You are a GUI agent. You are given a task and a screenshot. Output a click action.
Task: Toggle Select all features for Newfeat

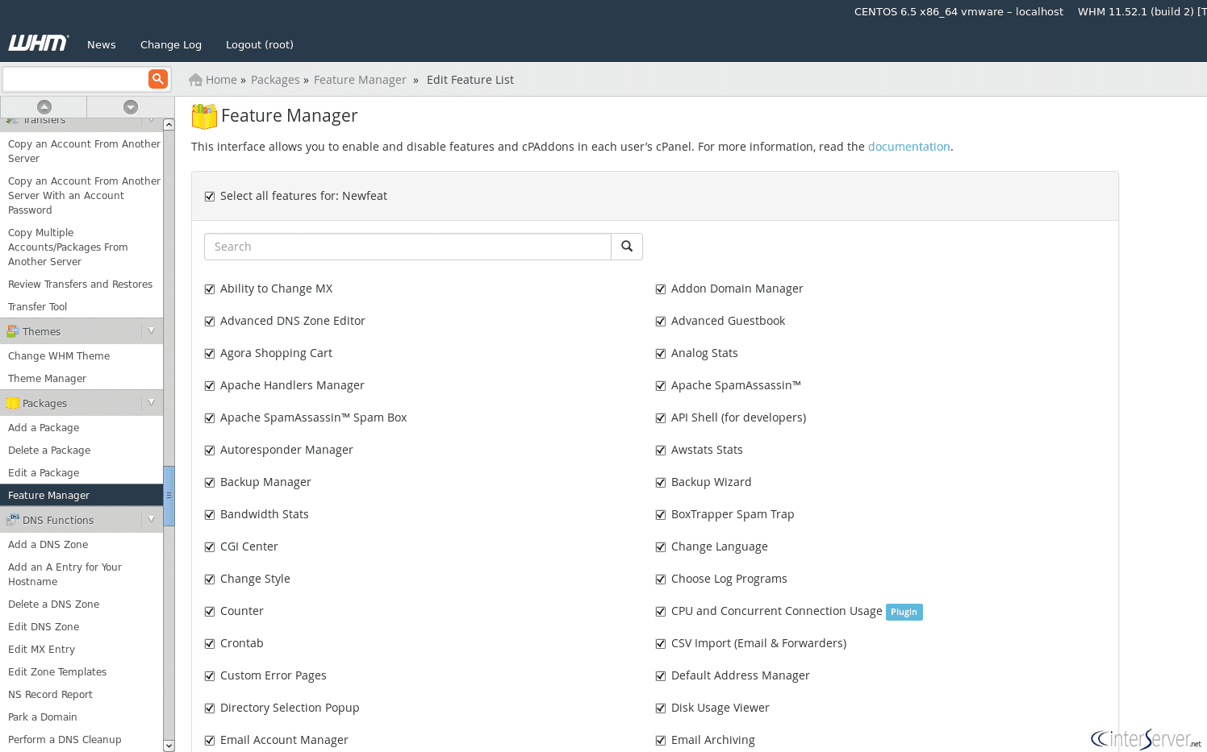(x=210, y=196)
